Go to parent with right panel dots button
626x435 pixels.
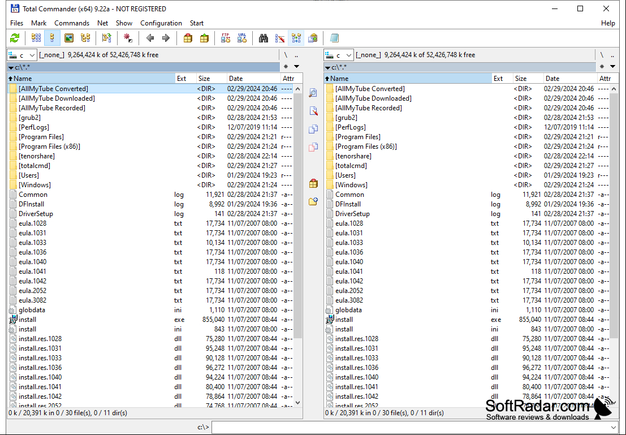click(613, 55)
